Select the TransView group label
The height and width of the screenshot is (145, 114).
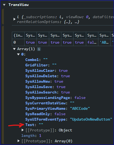point(19,5)
